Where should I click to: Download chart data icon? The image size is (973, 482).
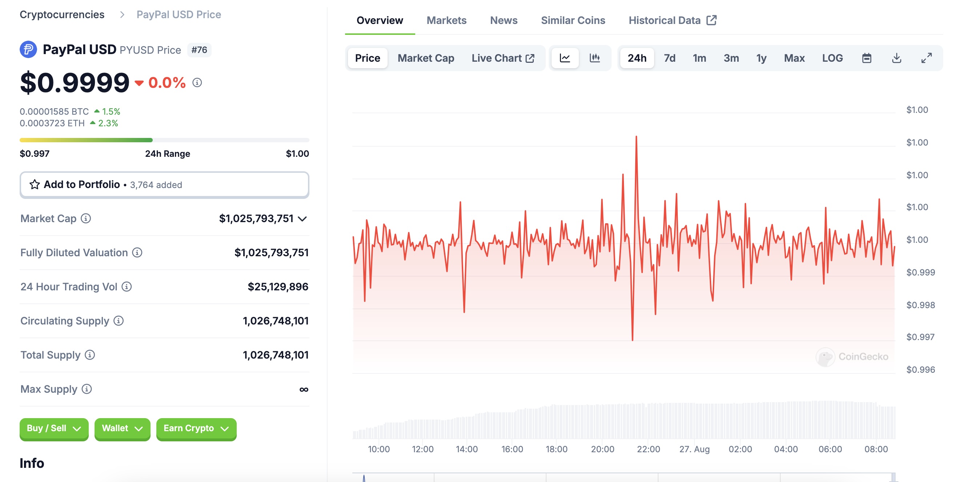[x=896, y=58]
